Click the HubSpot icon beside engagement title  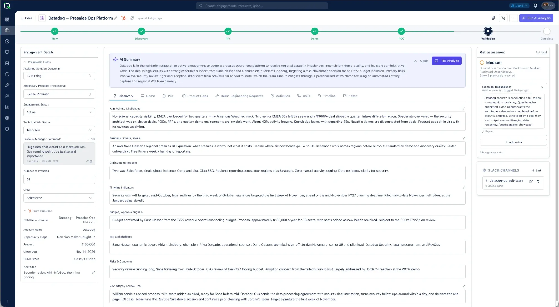point(123,18)
